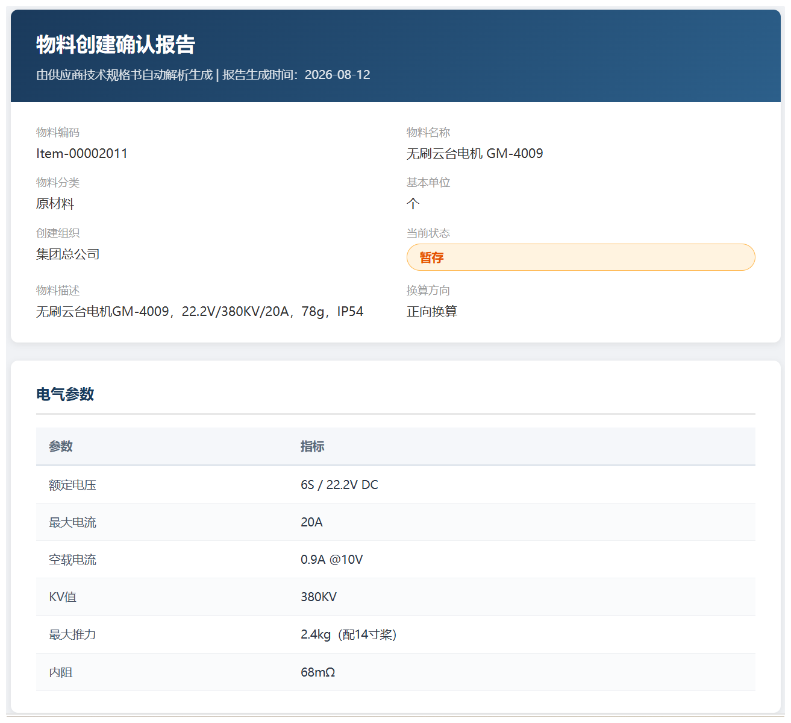This screenshot has height=723, width=791.
Task: Select the 物料描述 text ending with IP54
Action: tap(200, 312)
